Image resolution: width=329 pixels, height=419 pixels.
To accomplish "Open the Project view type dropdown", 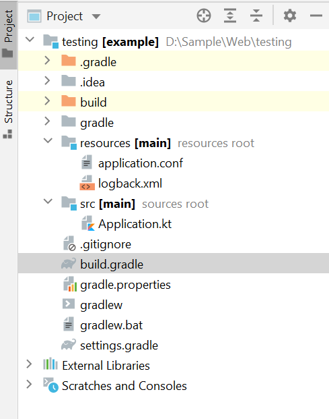I will (96, 17).
